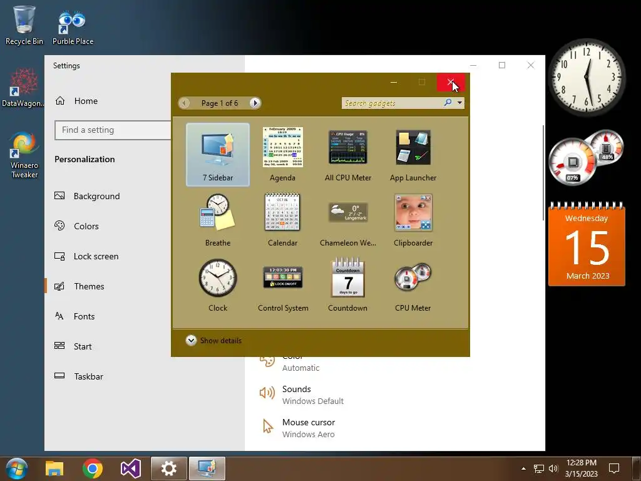Image resolution: width=641 pixels, height=481 pixels.
Task: Pick the CPU Meter gadget in gallery
Action: point(413,285)
